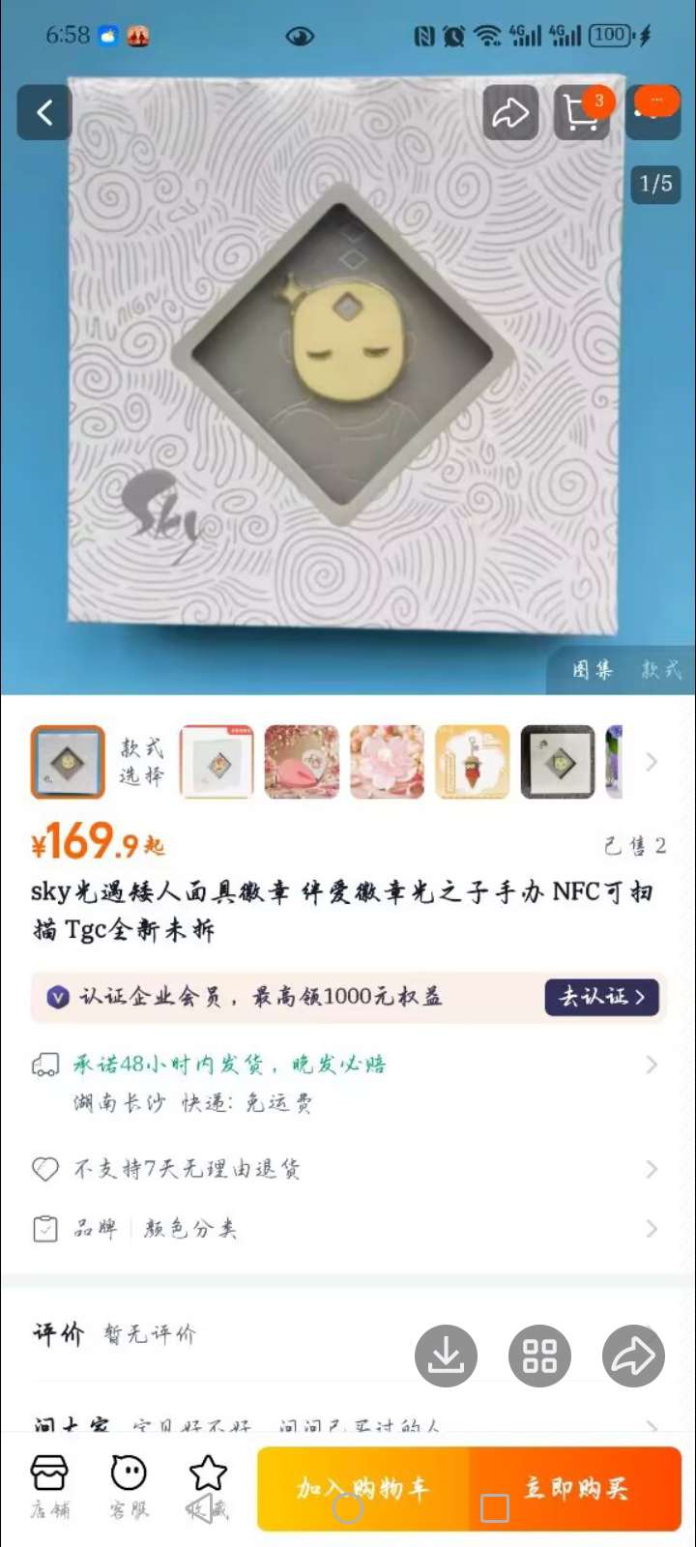The height and width of the screenshot is (1547, 696).
Task: Tap the gray floating share button
Action: click(x=633, y=1356)
